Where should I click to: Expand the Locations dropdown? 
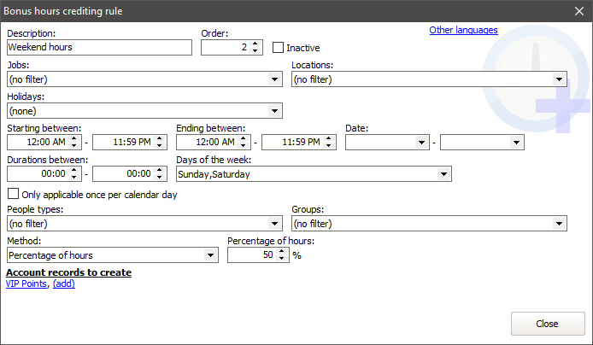[559, 79]
